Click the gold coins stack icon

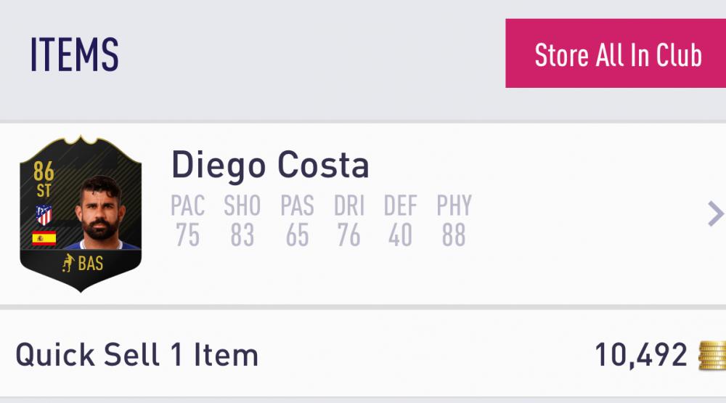tap(711, 355)
